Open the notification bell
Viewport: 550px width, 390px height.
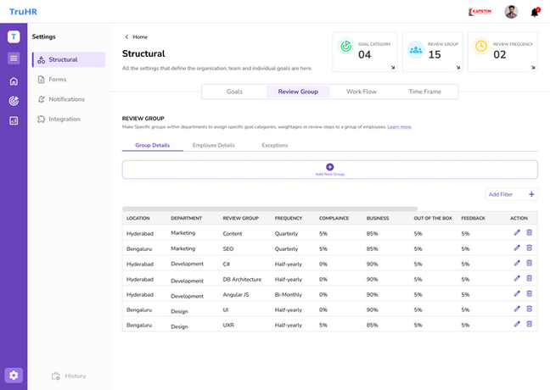(535, 12)
